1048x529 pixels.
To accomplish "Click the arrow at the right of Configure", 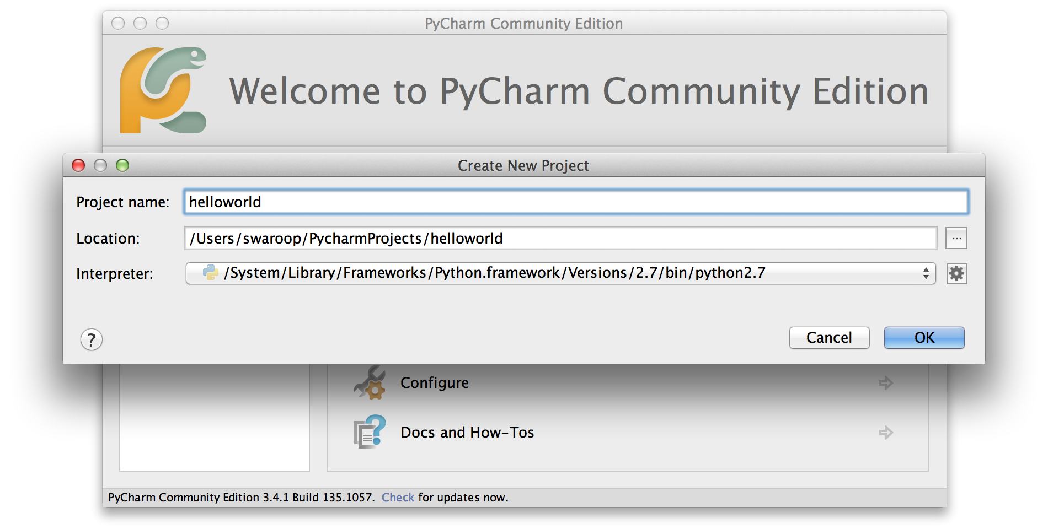I will 886,383.
